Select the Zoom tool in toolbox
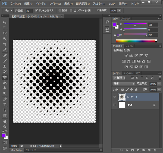Viewport: 163px width, 153px height. [x=5, y=127]
